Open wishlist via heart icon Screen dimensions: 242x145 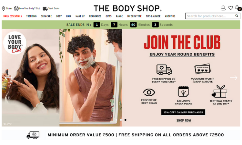click(231, 8)
